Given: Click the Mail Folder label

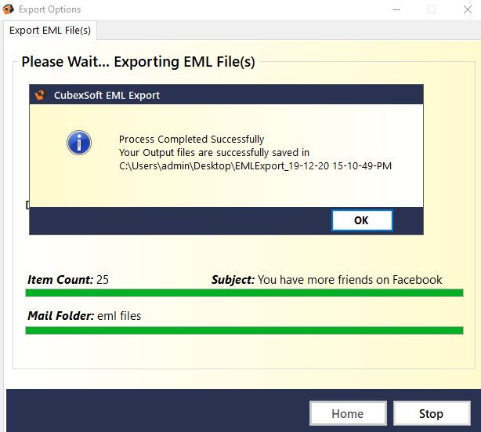Looking at the screenshot, I should tap(61, 316).
